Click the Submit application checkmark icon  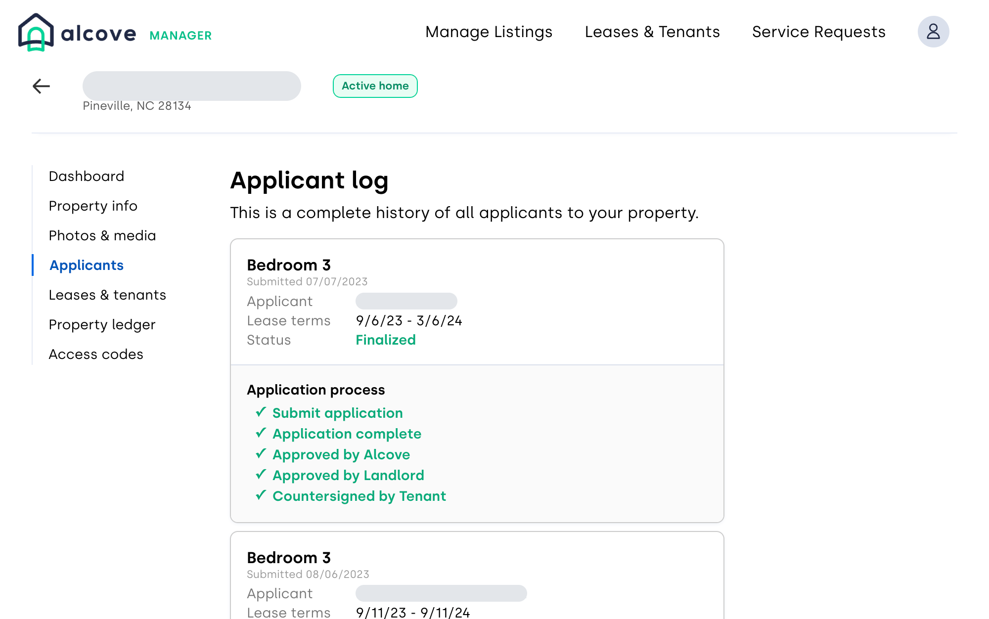[261, 412]
